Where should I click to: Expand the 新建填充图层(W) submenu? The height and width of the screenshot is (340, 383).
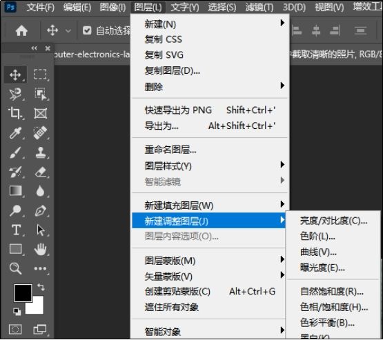210,206
